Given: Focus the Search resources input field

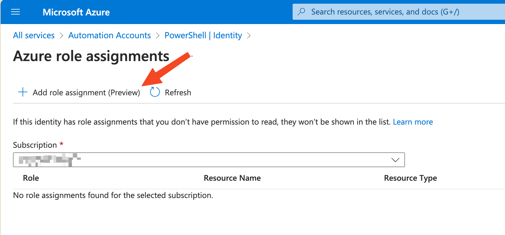Looking at the screenshot, I should click(x=401, y=12).
